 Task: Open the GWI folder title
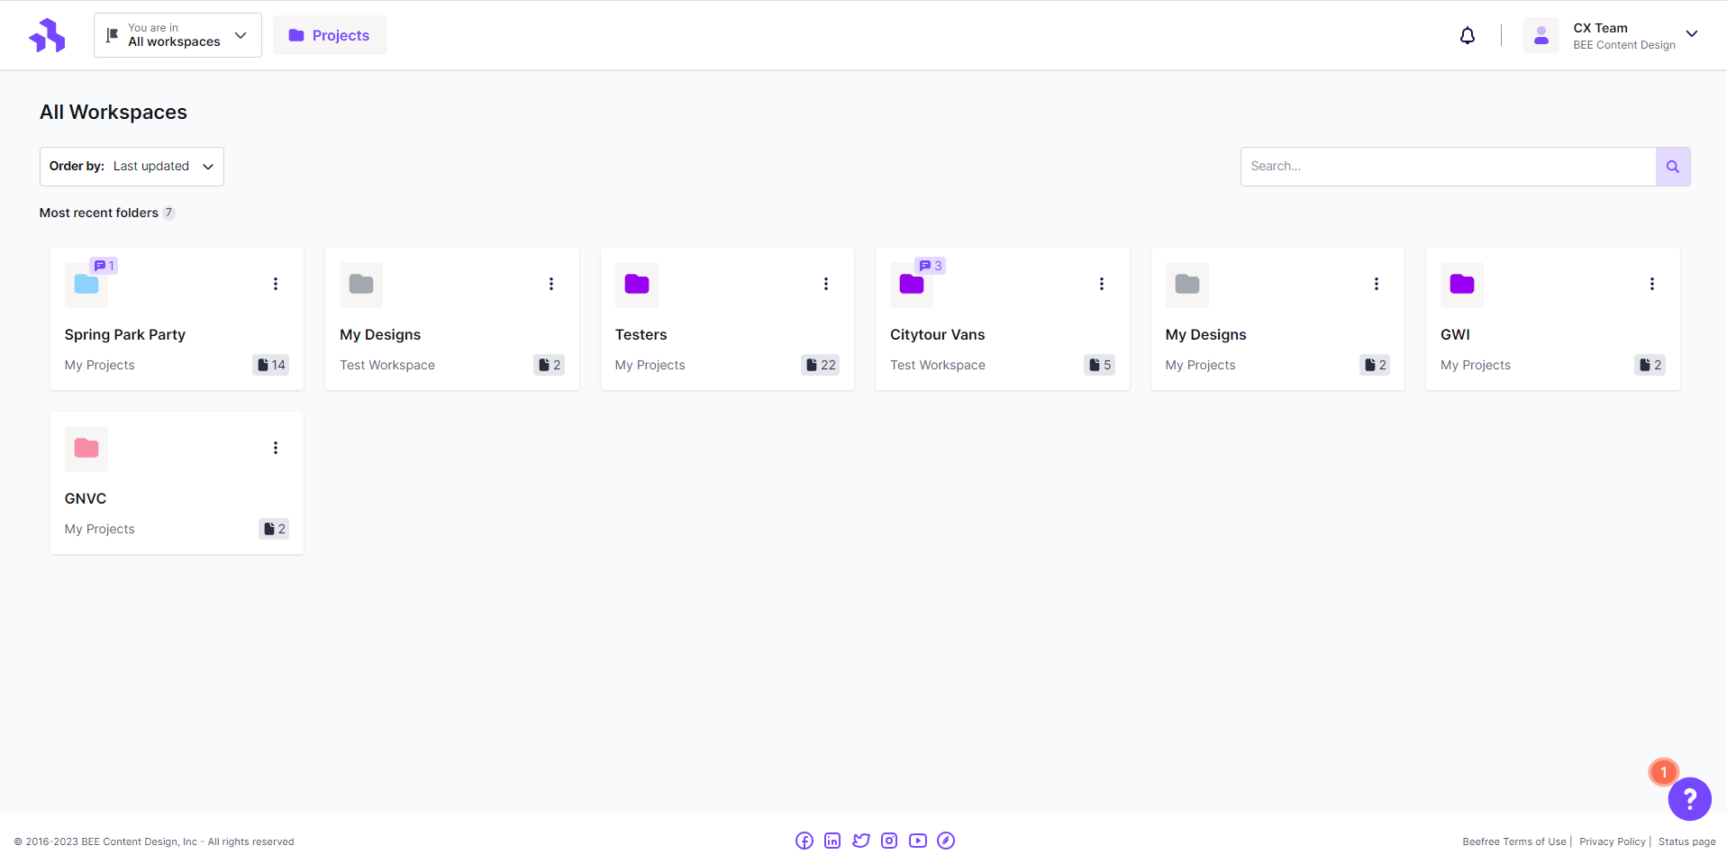pyautogui.click(x=1456, y=334)
